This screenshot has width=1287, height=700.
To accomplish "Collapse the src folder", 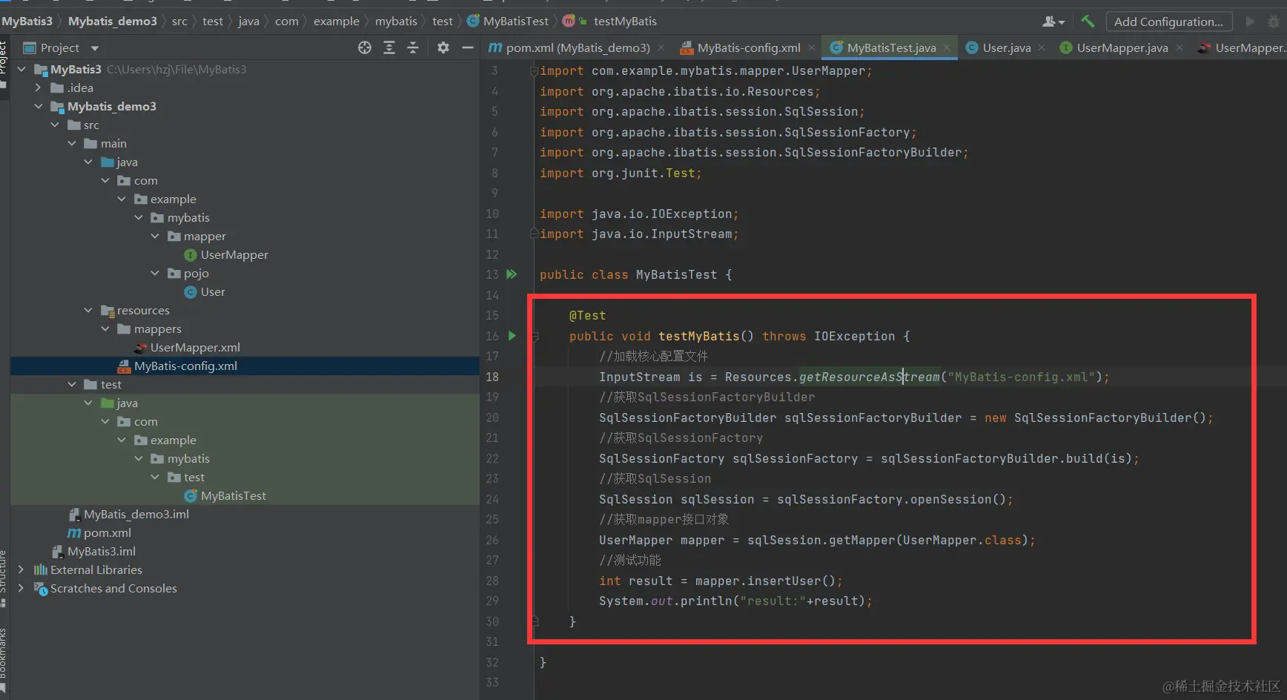I will [x=56, y=125].
